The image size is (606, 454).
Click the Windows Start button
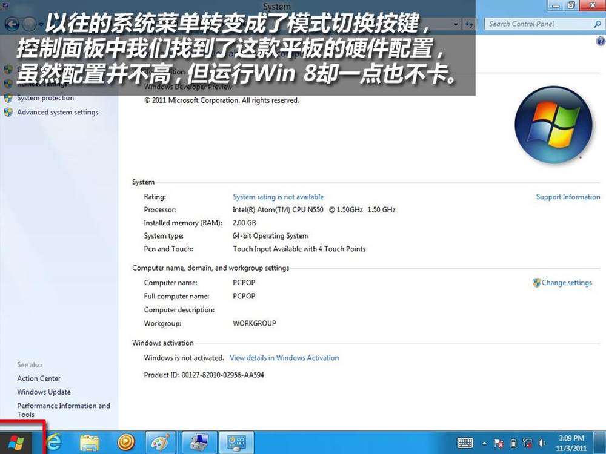click(x=16, y=442)
